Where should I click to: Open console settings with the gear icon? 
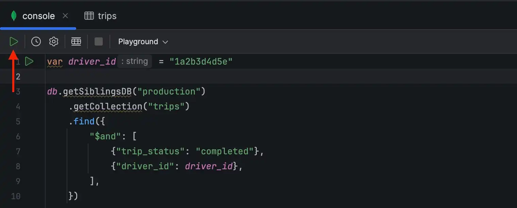pyautogui.click(x=53, y=41)
